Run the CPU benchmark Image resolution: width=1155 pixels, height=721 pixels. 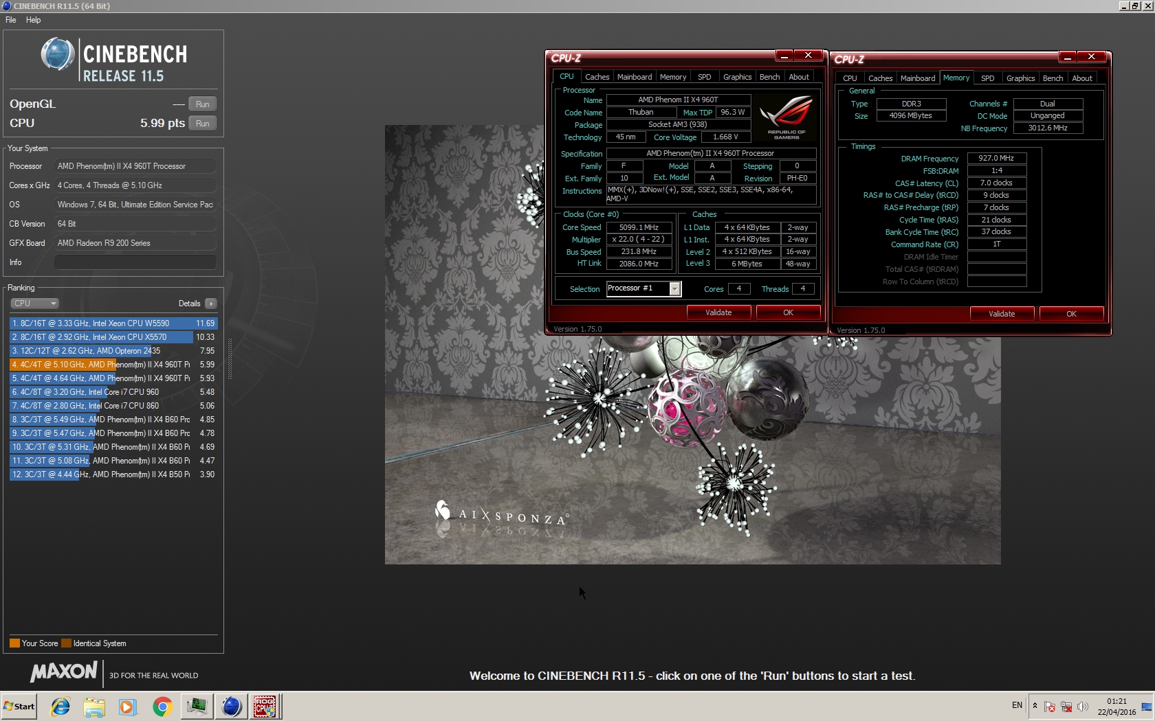(x=202, y=124)
